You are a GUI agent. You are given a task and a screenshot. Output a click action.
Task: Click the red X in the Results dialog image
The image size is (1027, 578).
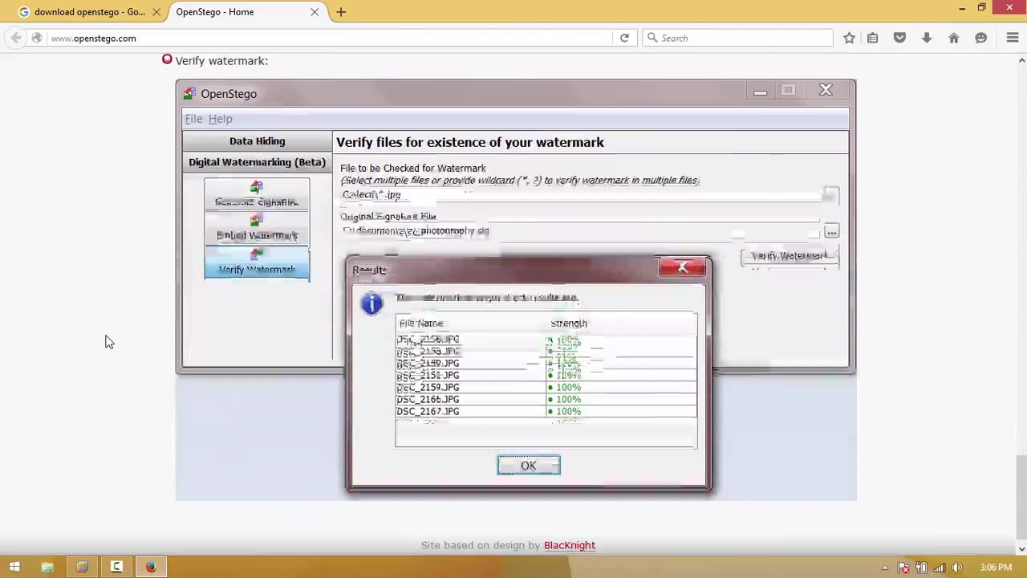pyautogui.click(x=682, y=268)
